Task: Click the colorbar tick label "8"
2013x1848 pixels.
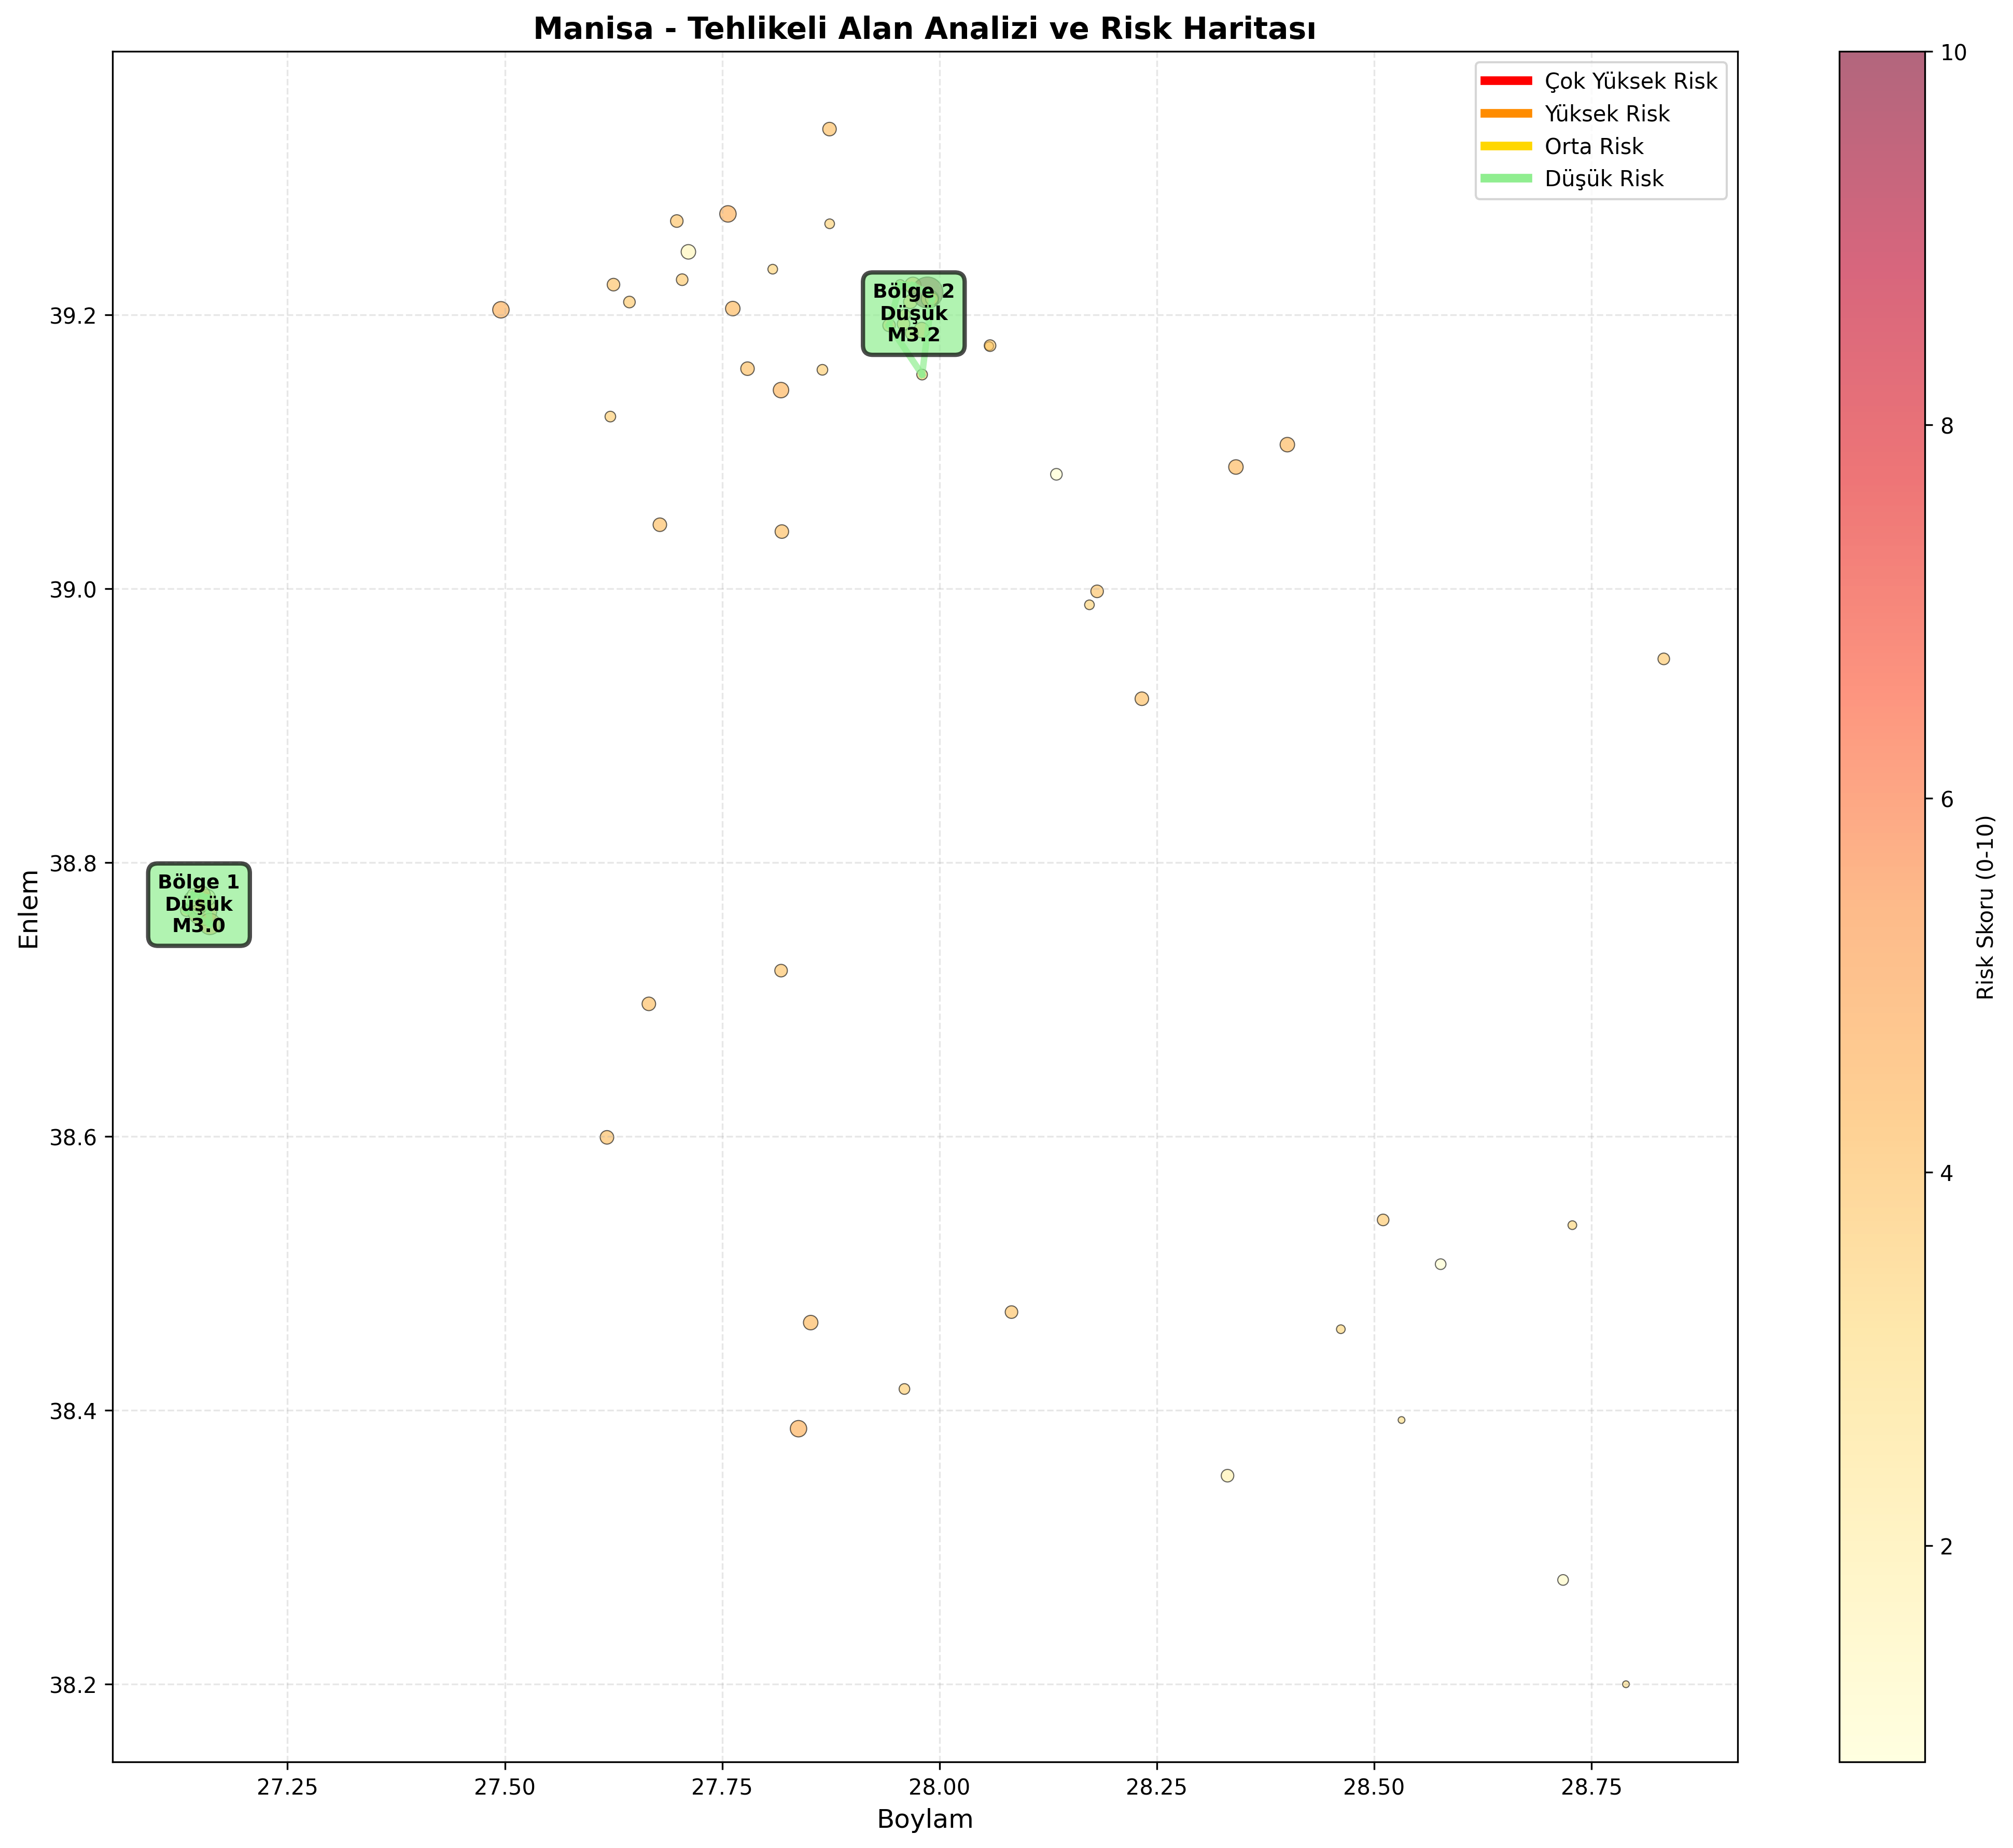Action: point(1947,426)
